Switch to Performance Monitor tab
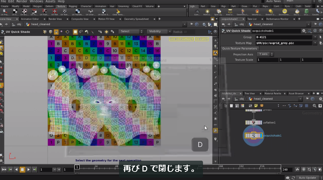The width and height of the screenshot is (323, 180). [x=277, y=19]
